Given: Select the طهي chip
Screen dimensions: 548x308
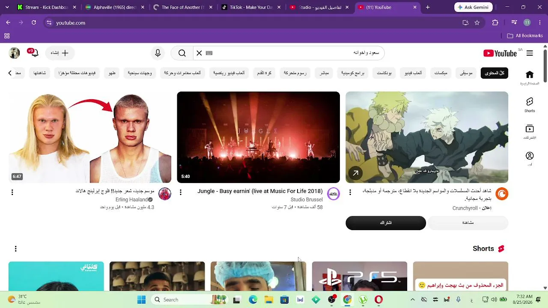Looking at the screenshot, I should click(x=112, y=73).
